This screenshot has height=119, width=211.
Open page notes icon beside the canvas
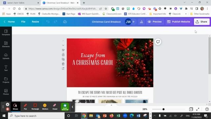[63, 50]
